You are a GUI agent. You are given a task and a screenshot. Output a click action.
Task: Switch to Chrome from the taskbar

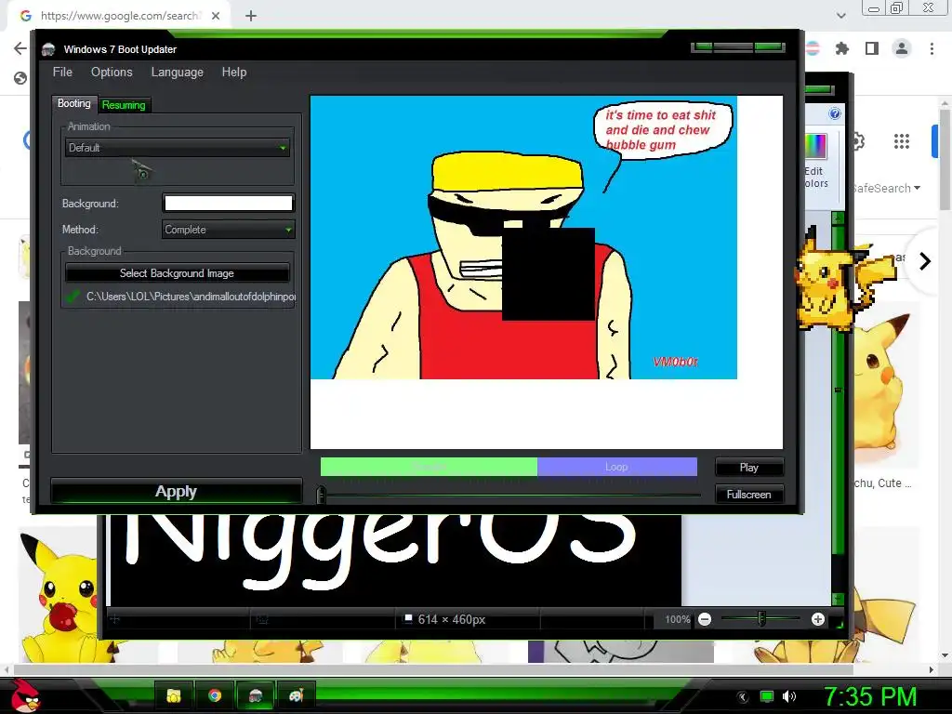(215, 695)
